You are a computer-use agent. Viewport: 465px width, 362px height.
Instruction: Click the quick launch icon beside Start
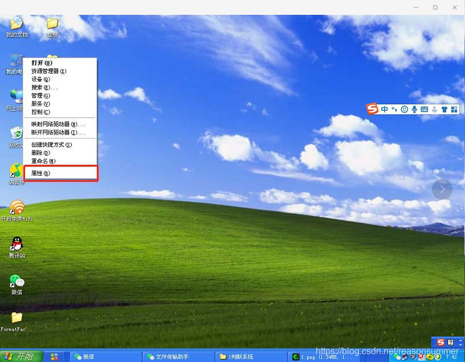54,356
